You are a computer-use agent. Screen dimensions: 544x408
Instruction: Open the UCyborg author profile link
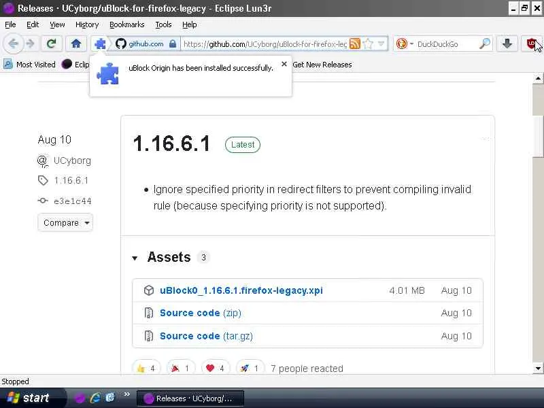click(72, 160)
